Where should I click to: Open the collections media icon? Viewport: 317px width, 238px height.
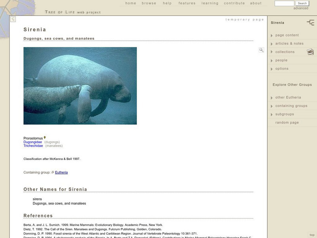(310, 52)
